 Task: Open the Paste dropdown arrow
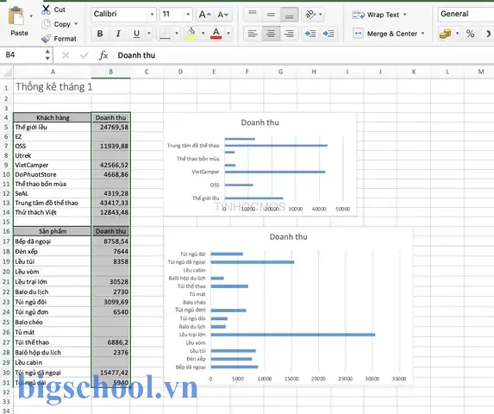point(31,16)
